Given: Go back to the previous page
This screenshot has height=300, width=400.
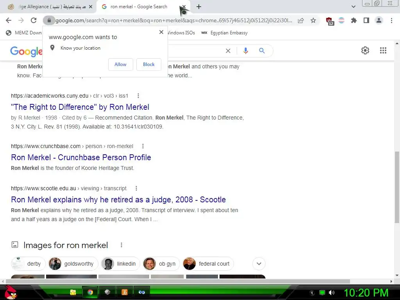Looking at the screenshot, I should tap(9, 20).
